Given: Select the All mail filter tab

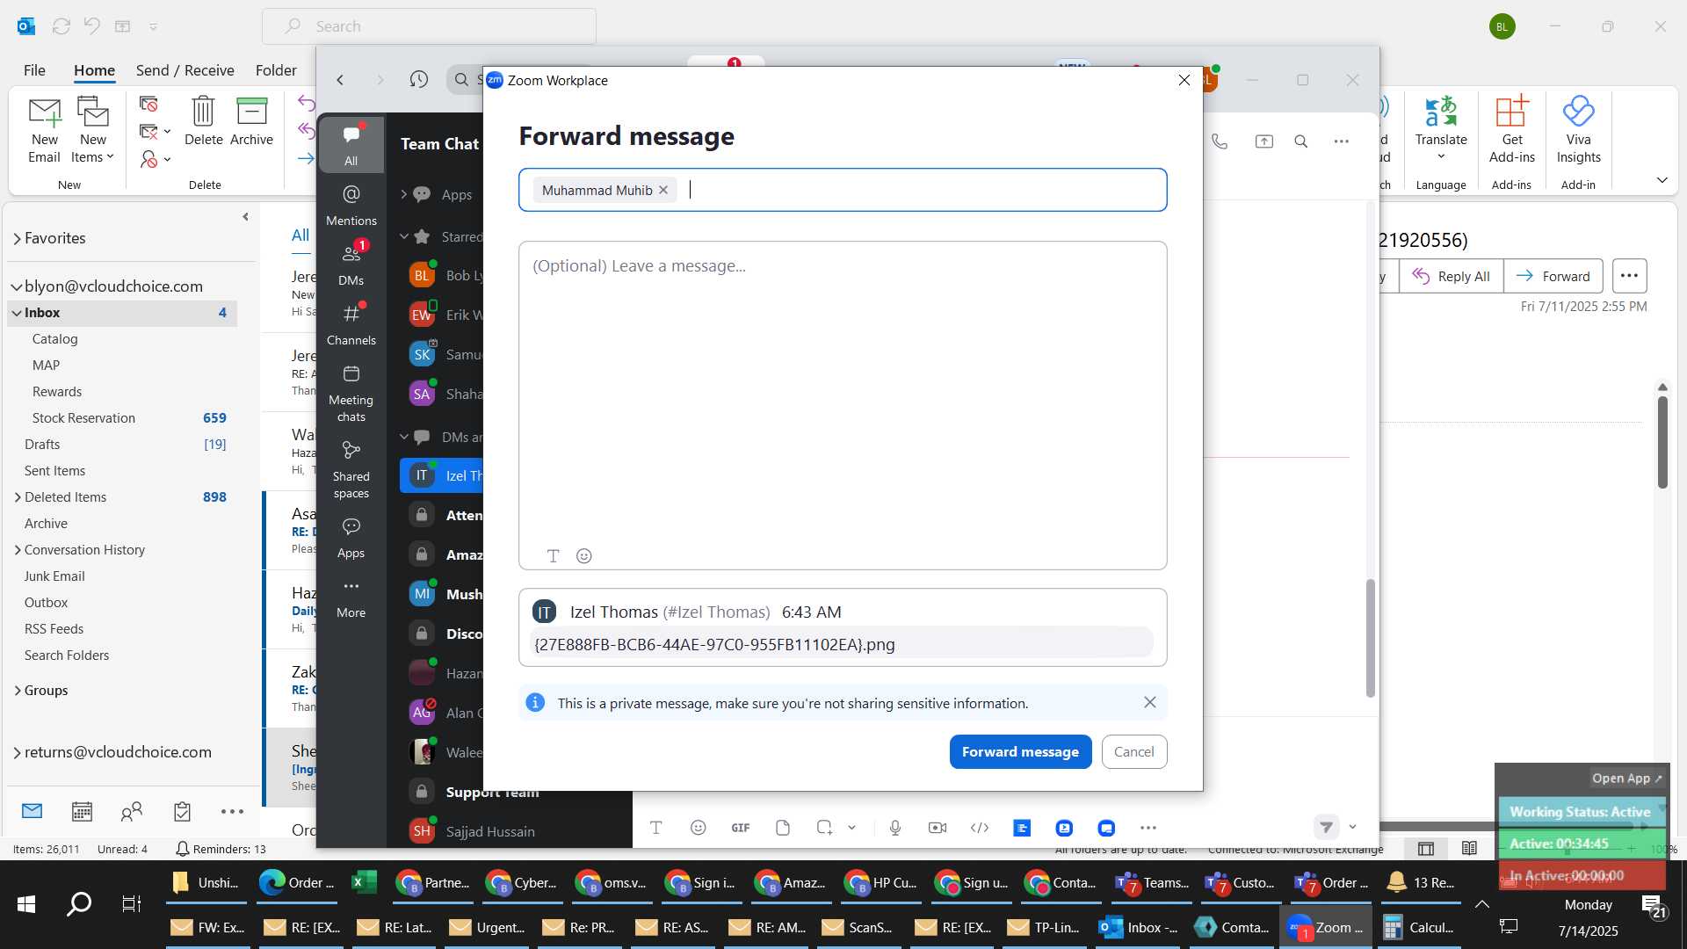Looking at the screenshot, I should 300,235.
